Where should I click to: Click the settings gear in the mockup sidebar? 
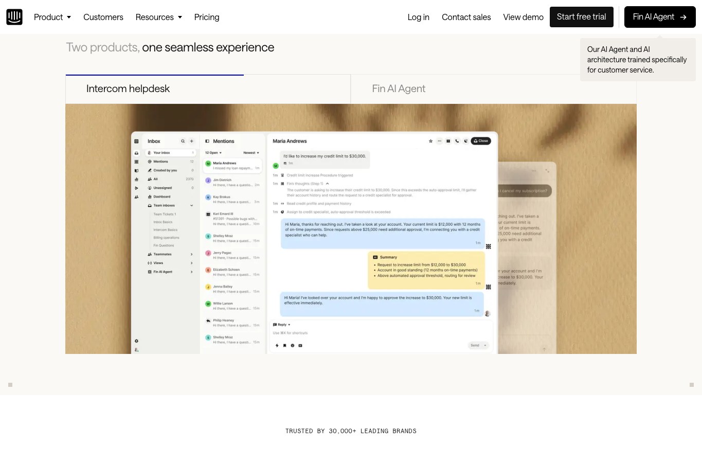point(136,341)
